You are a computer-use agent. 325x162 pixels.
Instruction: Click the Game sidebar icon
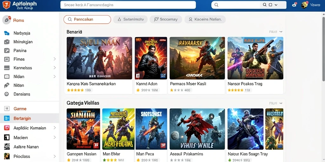pyautogui.click(x=7, y=109)
